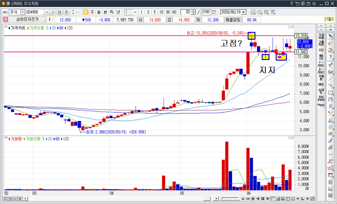Click the 삼천리자전거 stock name field
The image size is (337, 204).
tap(27, 19)
